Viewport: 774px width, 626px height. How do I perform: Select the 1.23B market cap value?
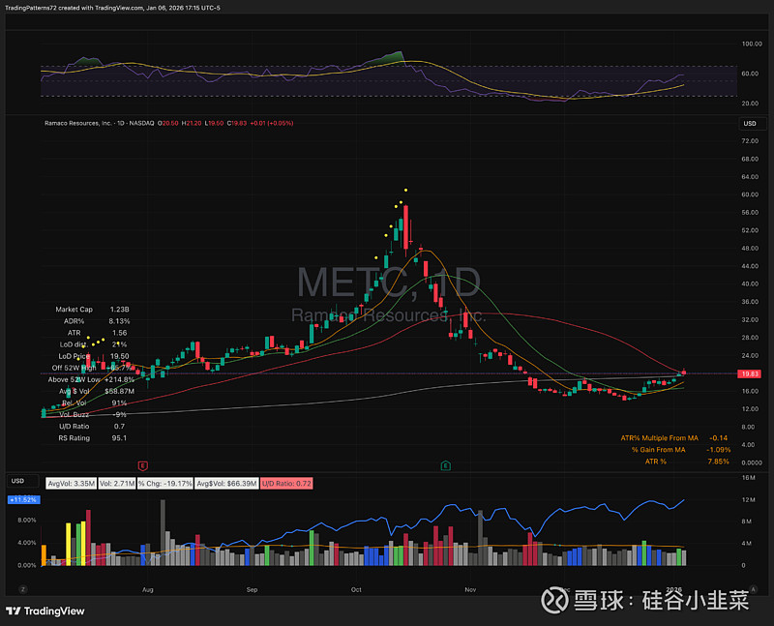click(x=119, y=309)
